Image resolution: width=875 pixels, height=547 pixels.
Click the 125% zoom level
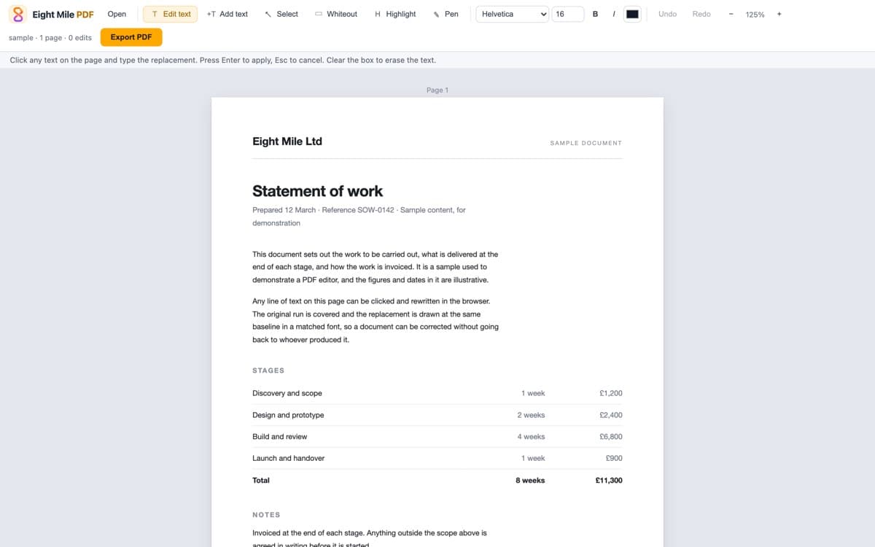[x=755, y=15]
